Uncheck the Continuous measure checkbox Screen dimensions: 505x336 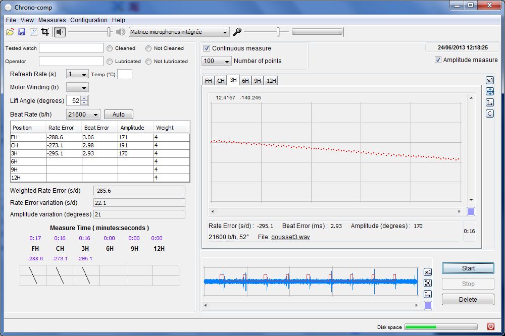tap(207, 48)
